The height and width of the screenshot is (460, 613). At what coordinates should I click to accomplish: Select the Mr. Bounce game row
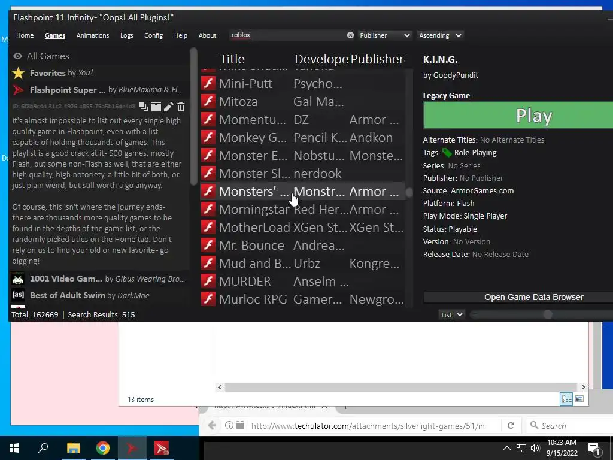coord(302,245)
